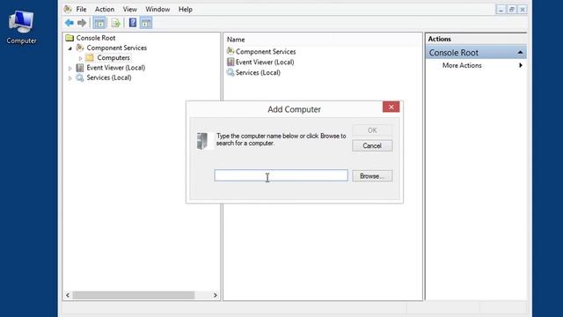This screenshot has width=563, height=317.
Task: Click More Actions in Actions pane
Action: (462, 65)
